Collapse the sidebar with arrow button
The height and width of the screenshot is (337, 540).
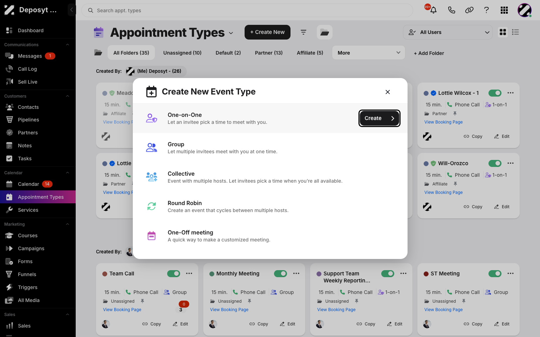click(71, 10)
